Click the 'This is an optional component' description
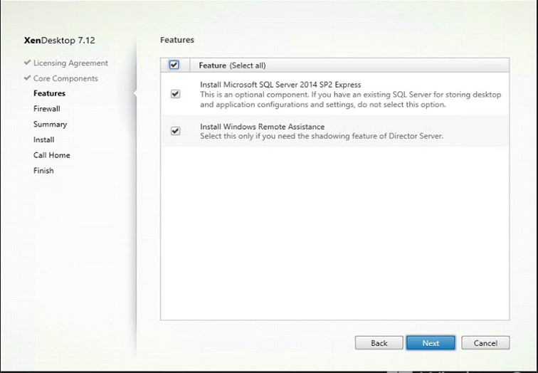The width and height of the screenshot is (538, 373). [350, 100]
